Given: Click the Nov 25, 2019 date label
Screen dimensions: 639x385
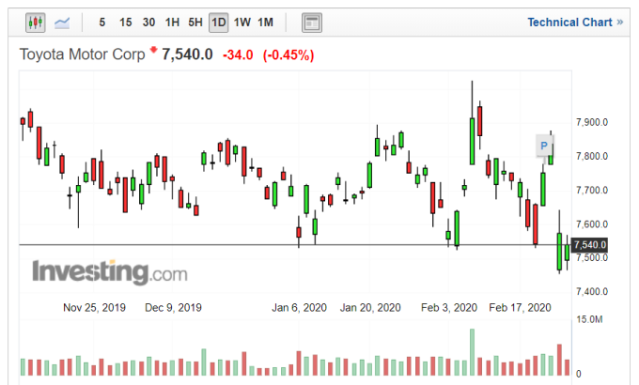Looking at the screenshot, I should [x=94, y=308].
